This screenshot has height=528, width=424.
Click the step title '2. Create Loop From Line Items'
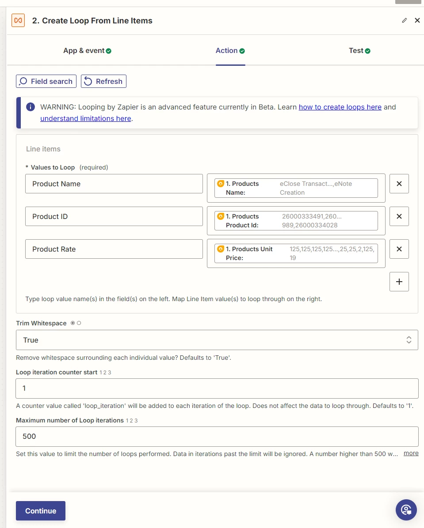[x=92, y=21]
